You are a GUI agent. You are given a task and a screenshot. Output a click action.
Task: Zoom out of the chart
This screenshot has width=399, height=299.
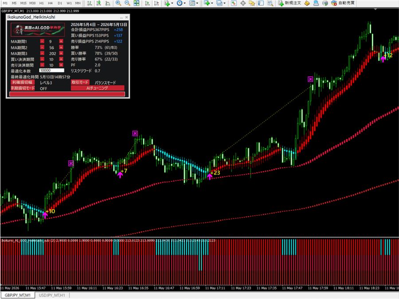[127, 3]
